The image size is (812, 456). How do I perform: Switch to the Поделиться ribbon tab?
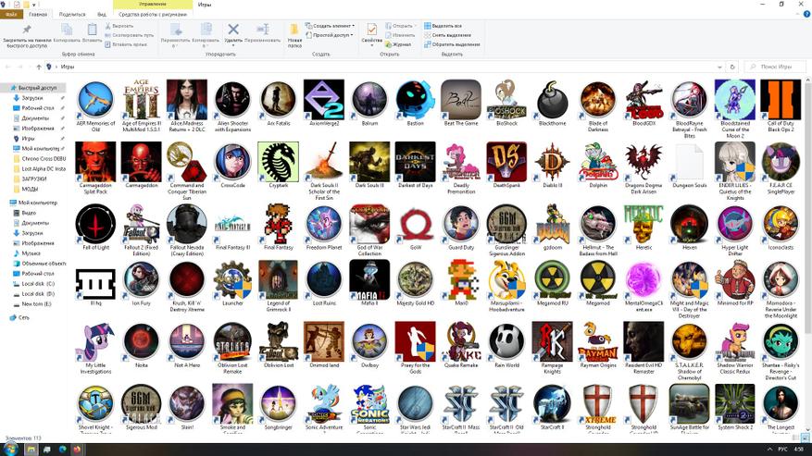[72, 15]
